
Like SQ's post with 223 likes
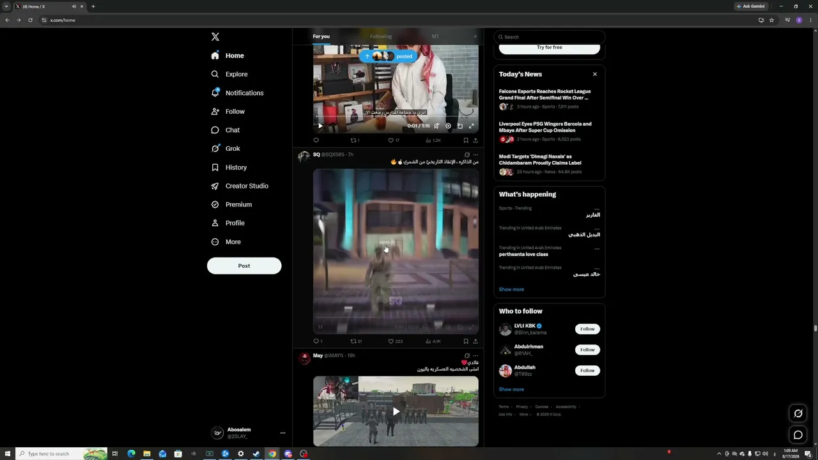(395, 341)
